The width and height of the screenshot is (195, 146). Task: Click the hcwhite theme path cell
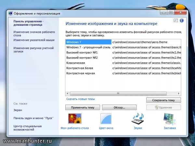click(146, 68)
